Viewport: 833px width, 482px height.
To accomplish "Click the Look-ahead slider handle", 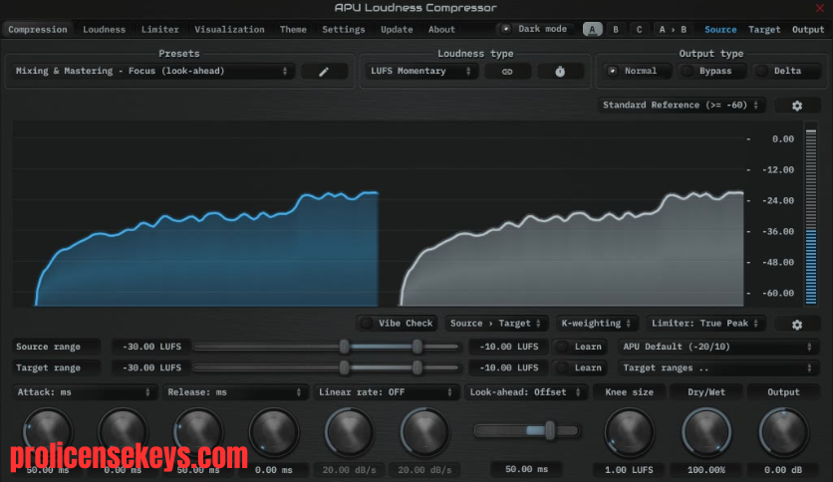I will pyautogui.click(x=550, y=430).
